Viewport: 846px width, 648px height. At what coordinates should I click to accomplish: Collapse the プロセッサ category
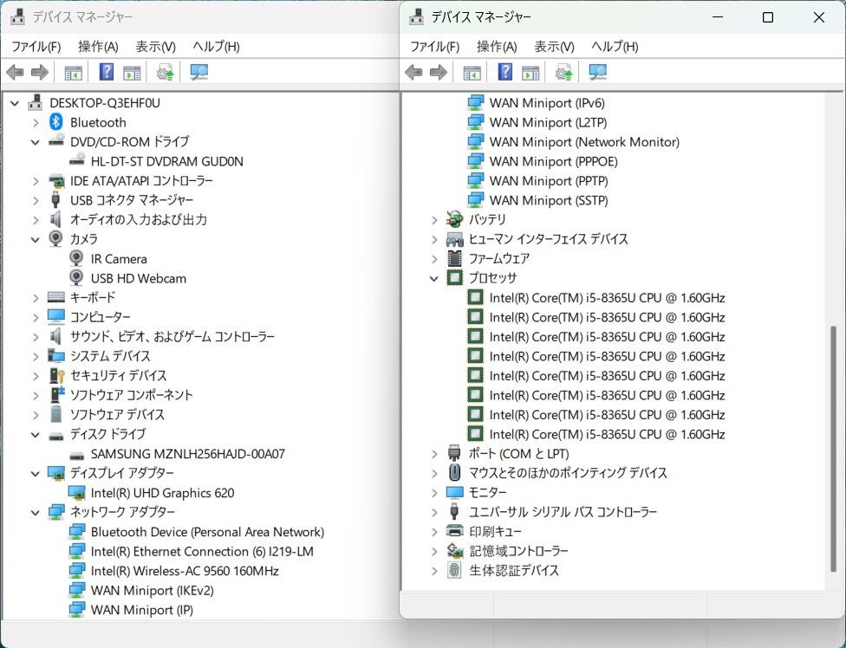(433, 278)
